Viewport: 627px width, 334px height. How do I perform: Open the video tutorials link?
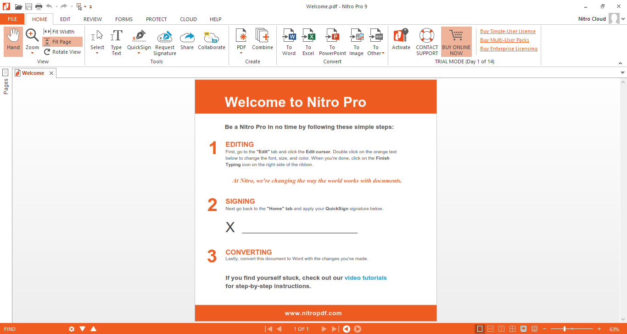point(365,278)
